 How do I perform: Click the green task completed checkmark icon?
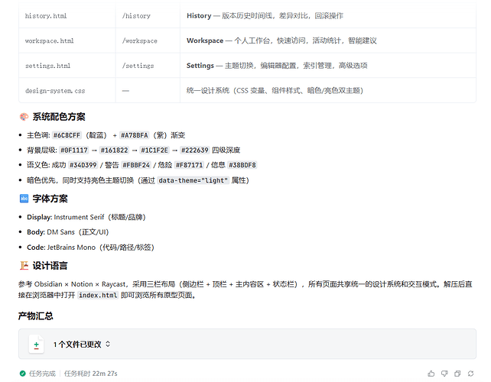(22, 374)
